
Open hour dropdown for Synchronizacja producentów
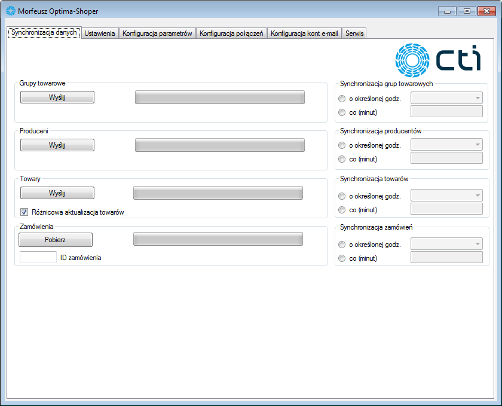tap(446, 145)
